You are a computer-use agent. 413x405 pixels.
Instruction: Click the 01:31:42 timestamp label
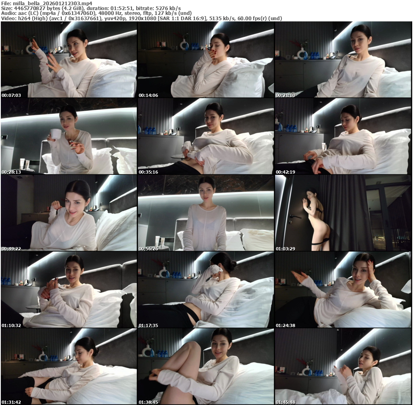pos(11,402)
